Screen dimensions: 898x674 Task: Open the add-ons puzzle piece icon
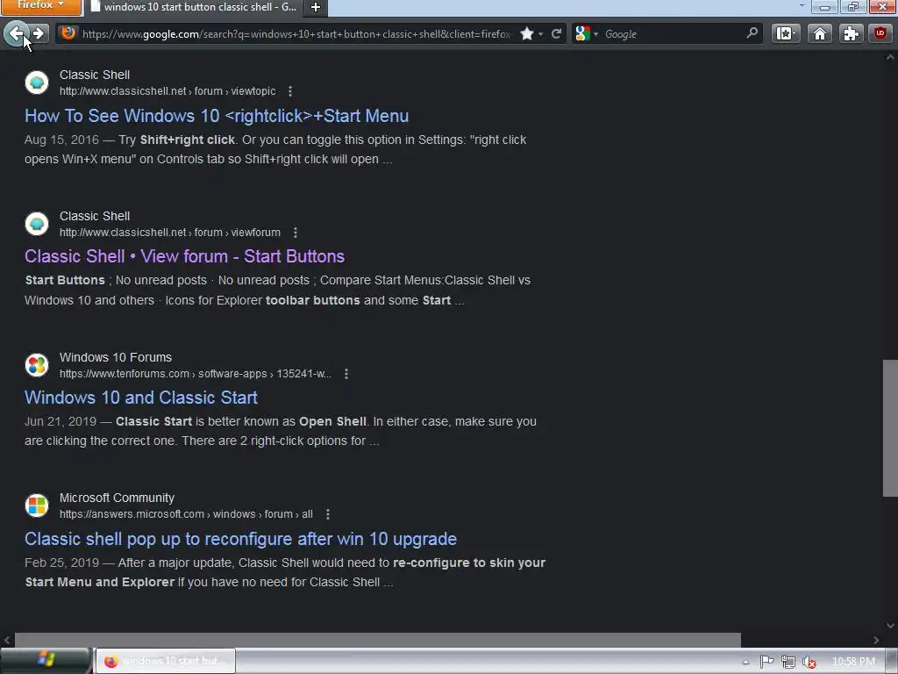pyautogui.click(x=851, y=34)
